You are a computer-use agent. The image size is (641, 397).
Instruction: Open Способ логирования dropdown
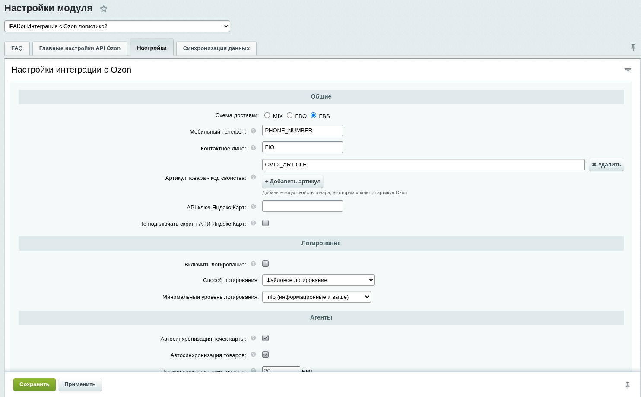[x=318, y=280]
